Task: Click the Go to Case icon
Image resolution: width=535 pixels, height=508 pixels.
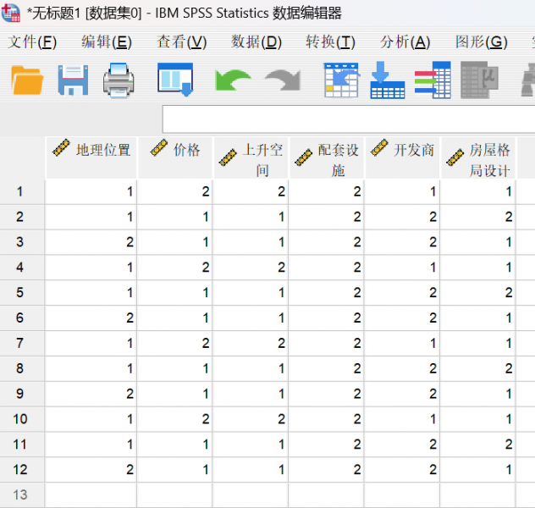Action: point(341,80)
